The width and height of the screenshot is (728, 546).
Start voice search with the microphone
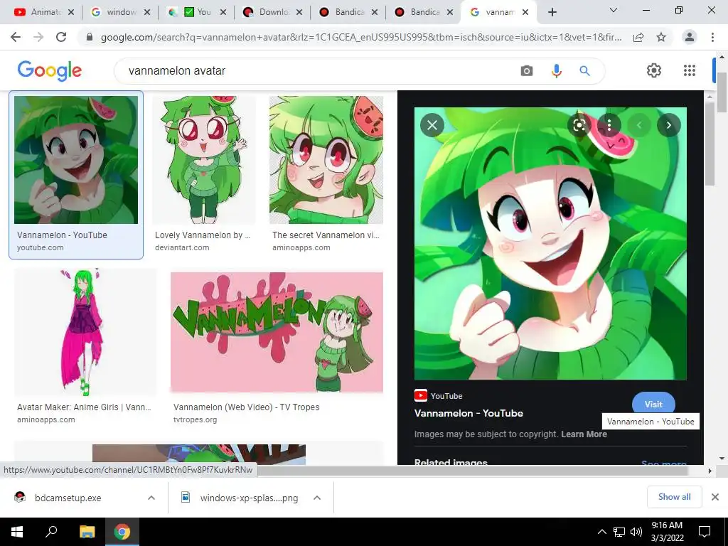(556, 70)
